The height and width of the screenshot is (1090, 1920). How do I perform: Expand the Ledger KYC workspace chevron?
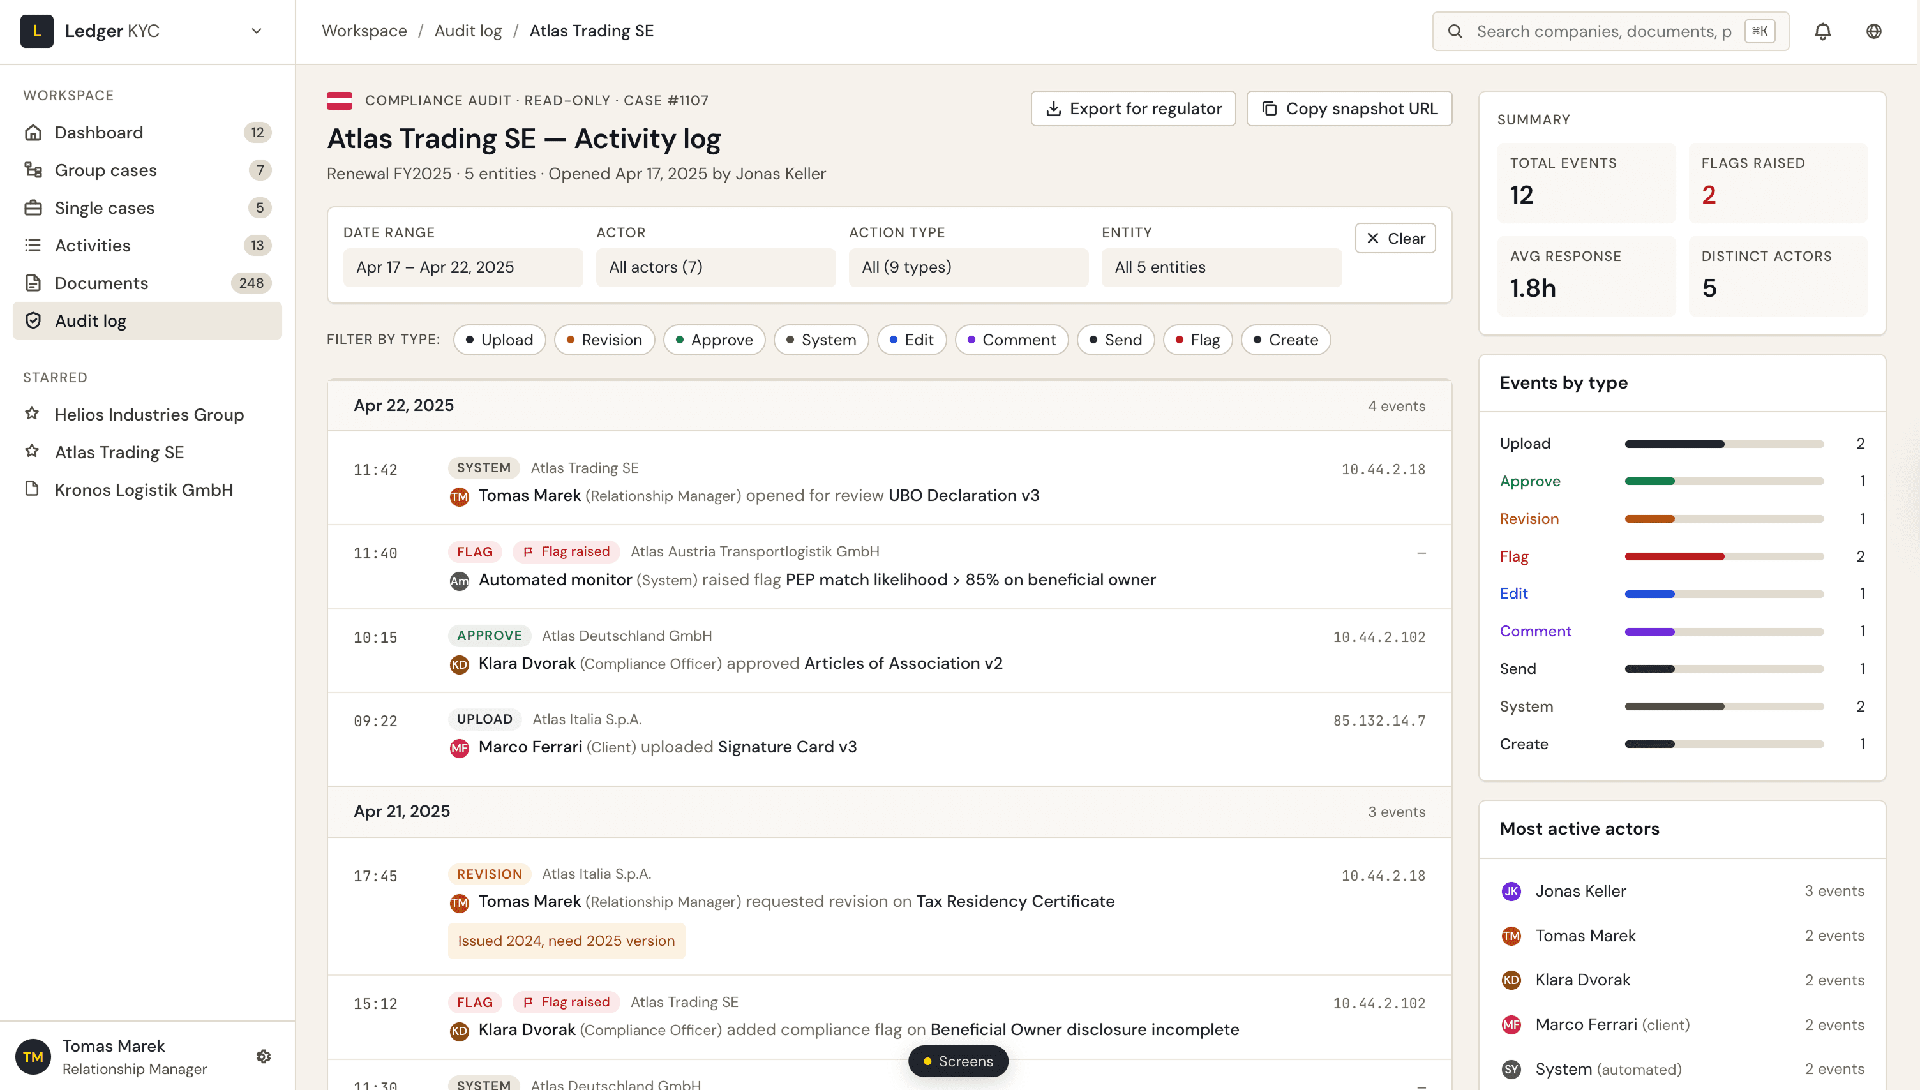point(257,31)
